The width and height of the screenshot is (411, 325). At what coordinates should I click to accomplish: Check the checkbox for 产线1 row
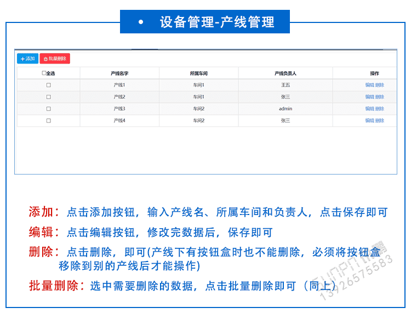(x=48, y=85)
